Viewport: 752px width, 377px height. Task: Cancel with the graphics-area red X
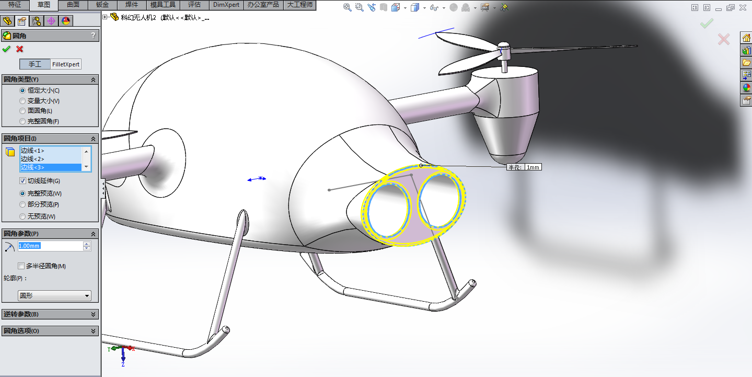[x=724, y=39]
